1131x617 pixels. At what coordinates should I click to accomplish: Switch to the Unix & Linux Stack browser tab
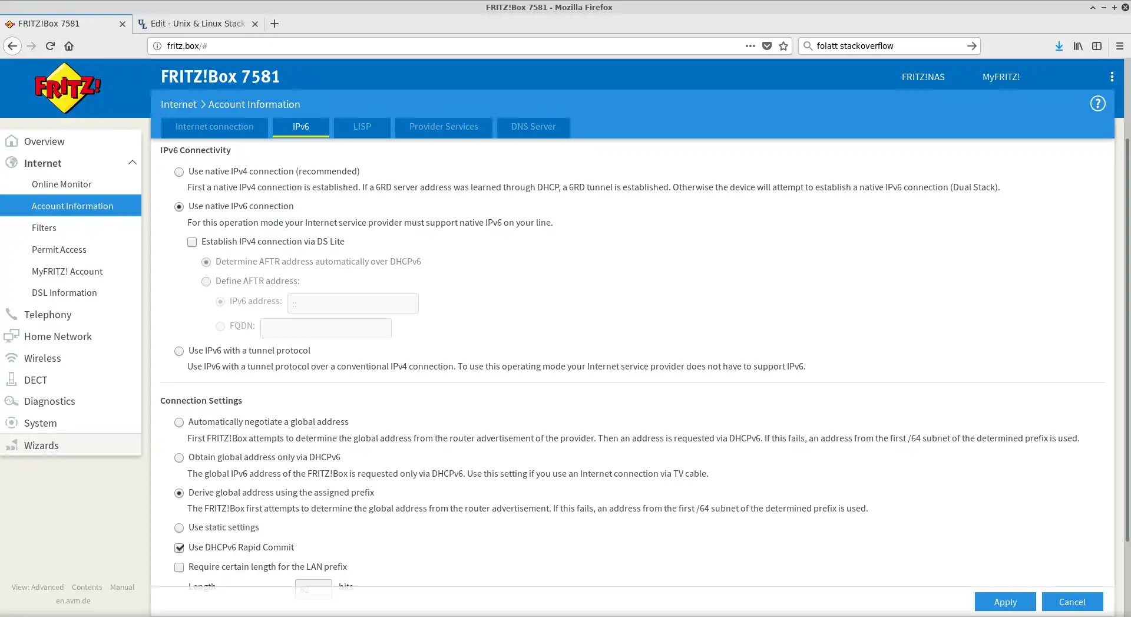click(x=197, y=24)
